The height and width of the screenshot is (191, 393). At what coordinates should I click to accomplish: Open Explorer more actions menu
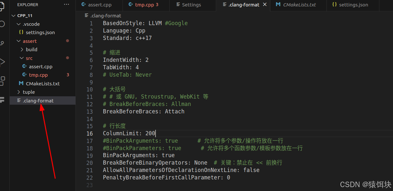tap(66, 4)
